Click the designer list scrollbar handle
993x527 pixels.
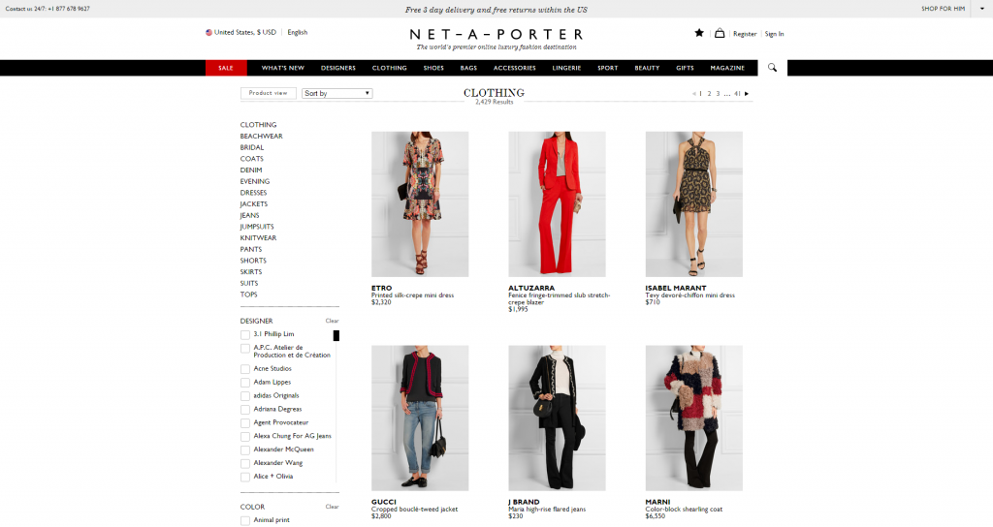pos(336,335)
